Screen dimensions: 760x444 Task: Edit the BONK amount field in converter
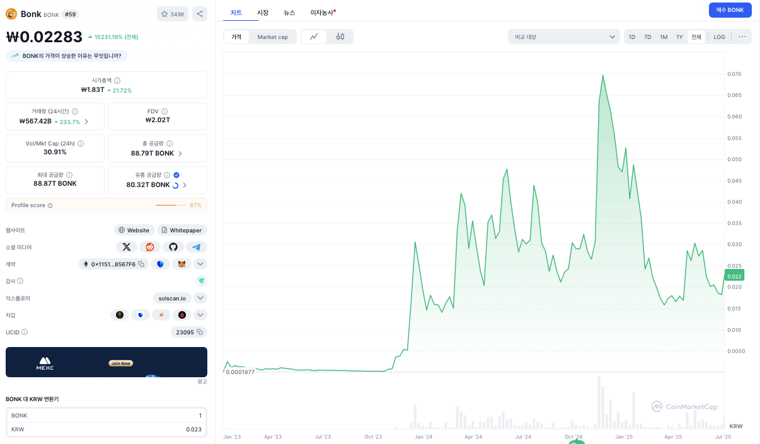[x=107, y=416]
